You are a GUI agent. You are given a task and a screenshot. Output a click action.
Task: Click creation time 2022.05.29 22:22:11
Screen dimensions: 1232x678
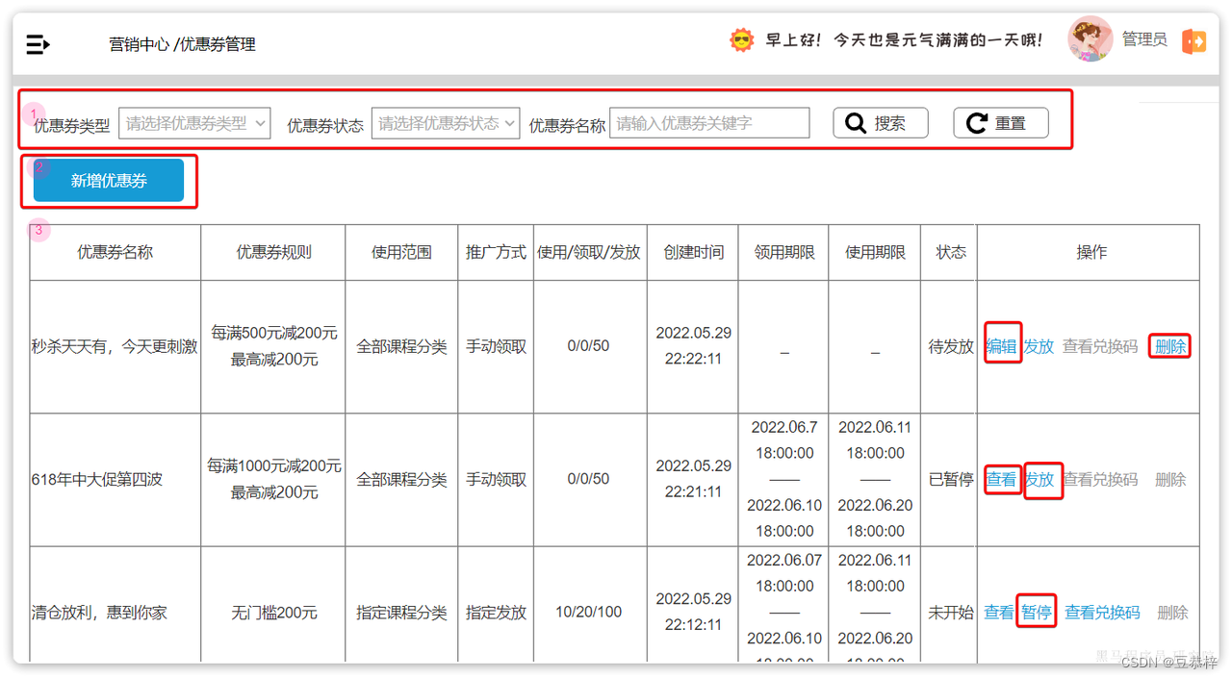point(694,346)
